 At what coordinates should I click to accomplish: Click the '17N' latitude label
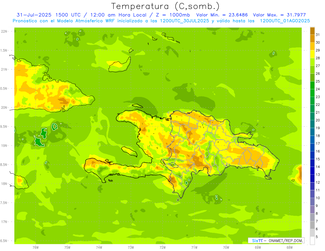point(4,222)
